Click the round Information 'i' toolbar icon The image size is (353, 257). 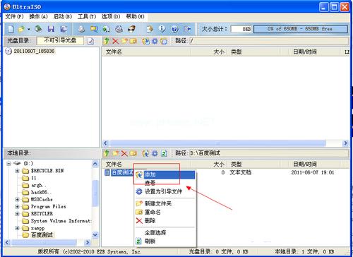162,29
